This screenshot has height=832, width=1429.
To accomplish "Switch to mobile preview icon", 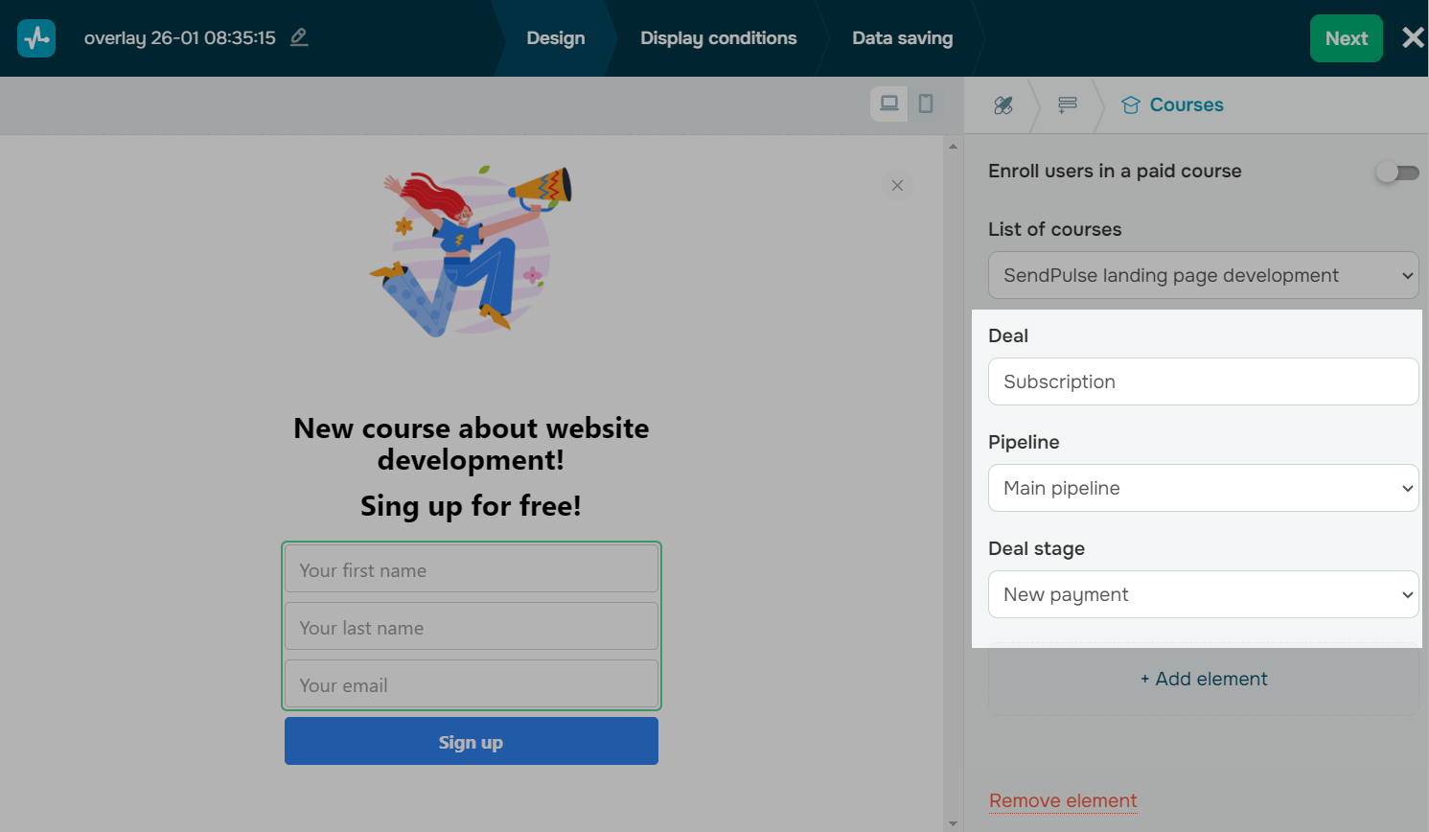I will point(926,104).
